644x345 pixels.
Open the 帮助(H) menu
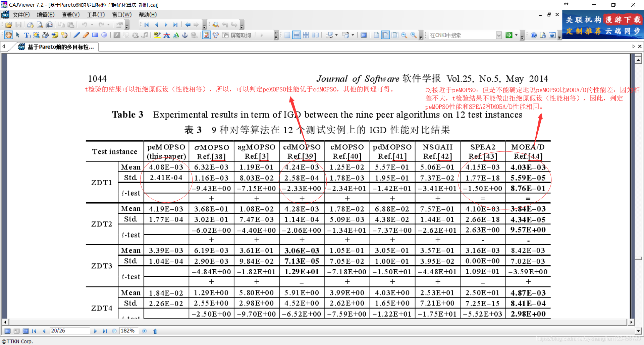click(148, 15)
